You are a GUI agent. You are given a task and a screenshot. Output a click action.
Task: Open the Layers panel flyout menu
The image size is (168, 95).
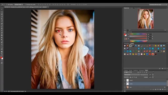pos(167,70)
